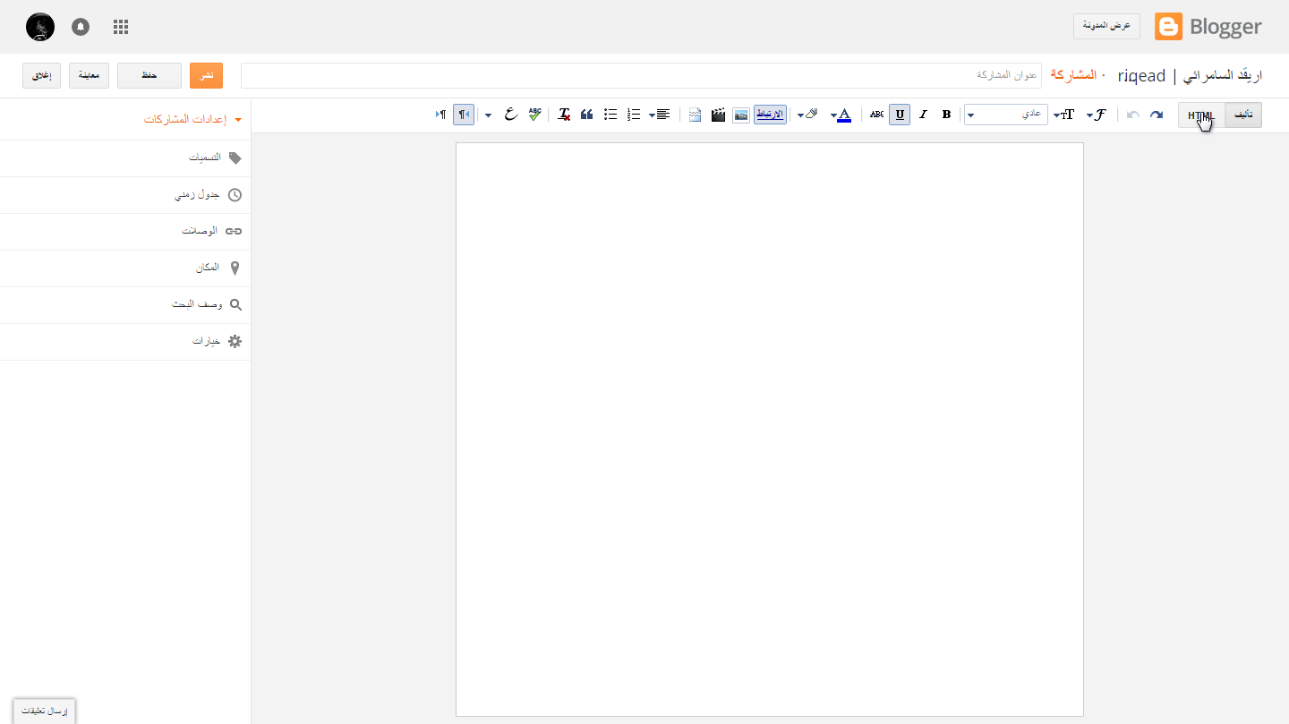This screenshot has width=1289, height=724.
Task: Open the text alignment dropdown
Action: pos(660,115)
